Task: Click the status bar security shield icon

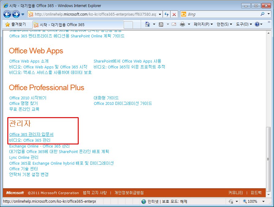Action: pyautogui.click(x=231, y=201)
